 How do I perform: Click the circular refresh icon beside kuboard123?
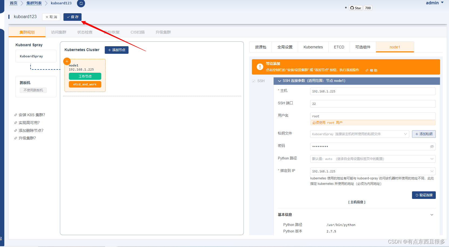pyautogui.click(x=81, y=3)
